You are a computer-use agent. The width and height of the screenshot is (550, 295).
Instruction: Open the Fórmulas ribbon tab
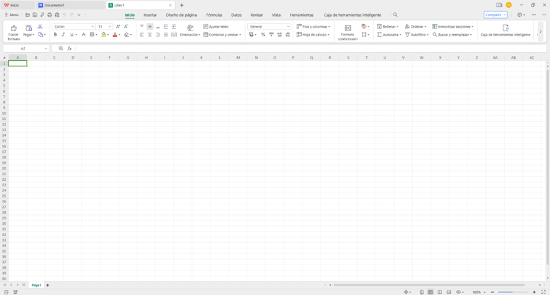coord(214,15)
